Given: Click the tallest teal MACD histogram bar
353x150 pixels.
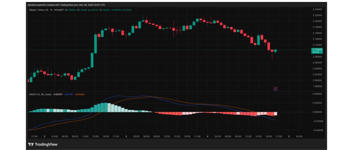Looking at the screenshot, I should tap(105, 107).
